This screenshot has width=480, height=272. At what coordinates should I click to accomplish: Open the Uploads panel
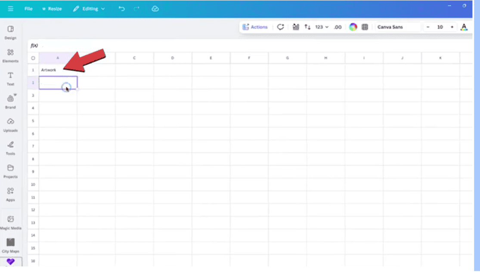click(10, 124)
